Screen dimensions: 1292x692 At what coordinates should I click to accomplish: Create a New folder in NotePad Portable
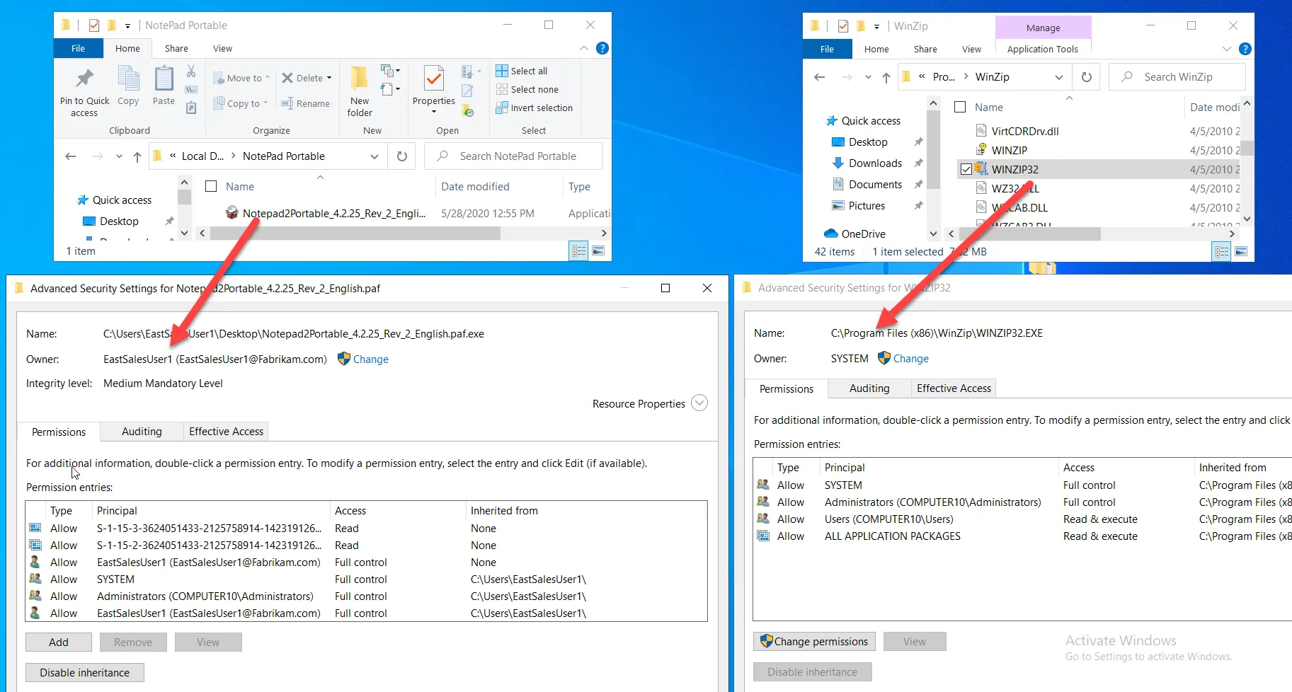point(359,90)
